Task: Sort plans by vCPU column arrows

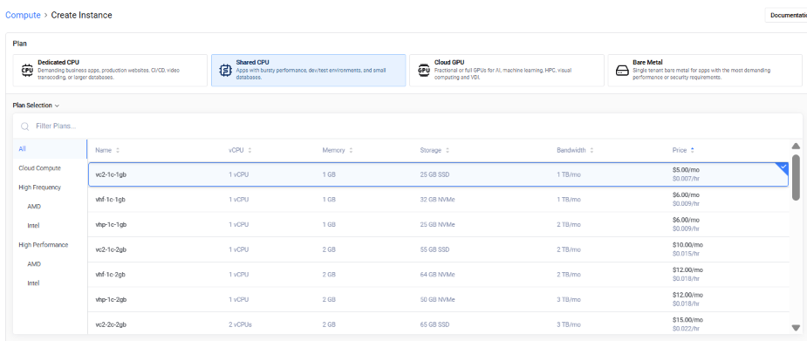Action: point(250,150)
